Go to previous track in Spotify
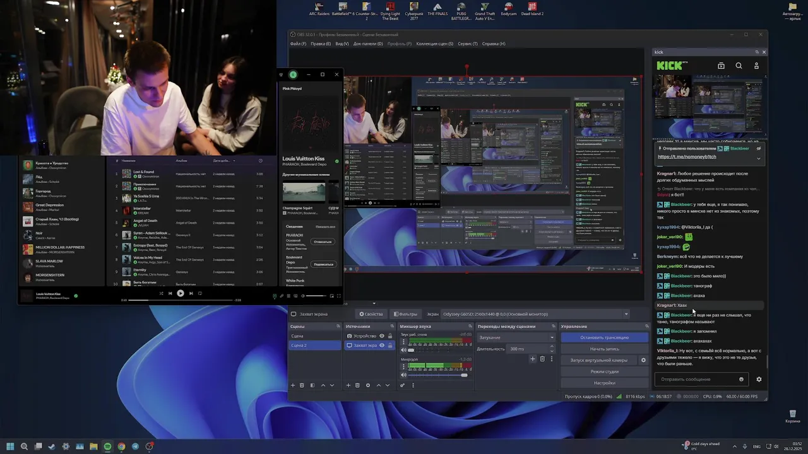Viewport: 808px width, 454px height. coord(170,293)
